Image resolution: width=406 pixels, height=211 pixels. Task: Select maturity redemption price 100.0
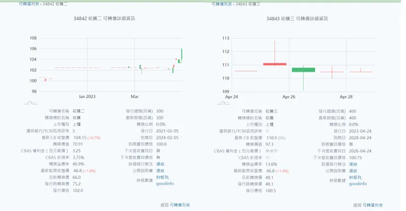coord(161,144)
